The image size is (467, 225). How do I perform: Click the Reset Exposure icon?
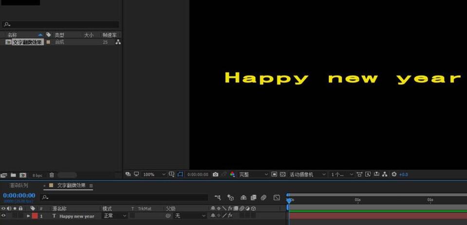[394, 174]
